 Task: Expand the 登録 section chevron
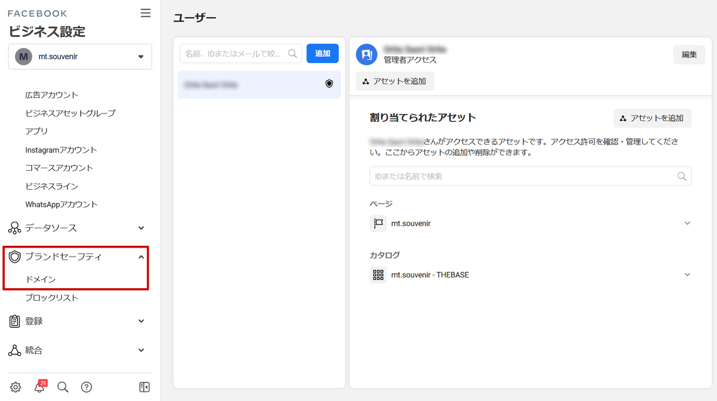pyautogui.click(x=142, y=321)
